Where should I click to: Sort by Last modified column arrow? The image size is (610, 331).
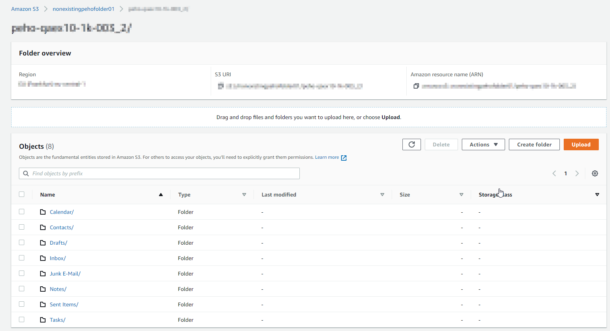coord(382,195)
